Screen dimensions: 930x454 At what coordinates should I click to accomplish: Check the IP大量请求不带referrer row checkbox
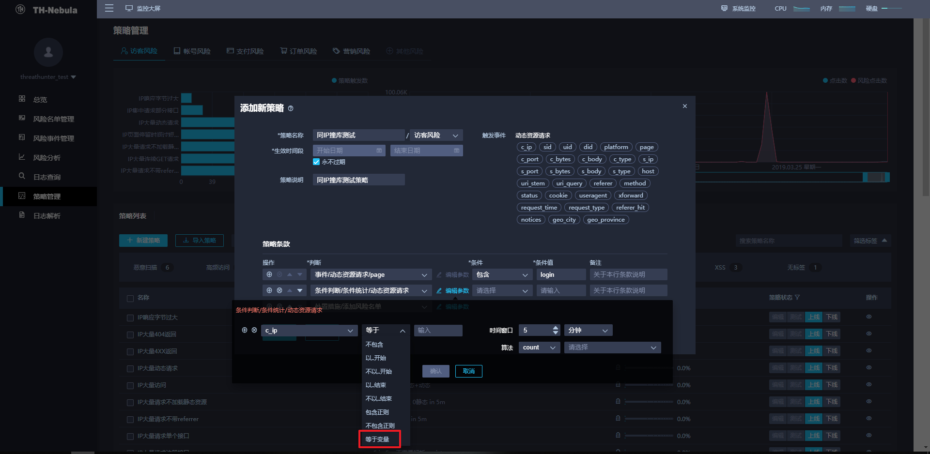[x=130, y=420]
